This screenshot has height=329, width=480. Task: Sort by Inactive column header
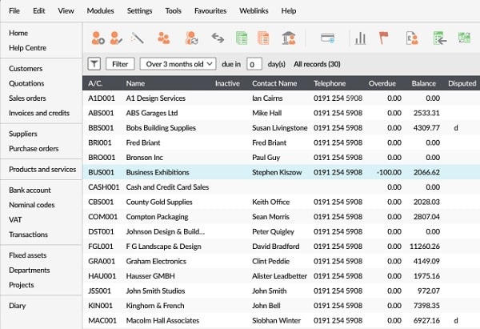pyautogui.click(x=227, y=83)
